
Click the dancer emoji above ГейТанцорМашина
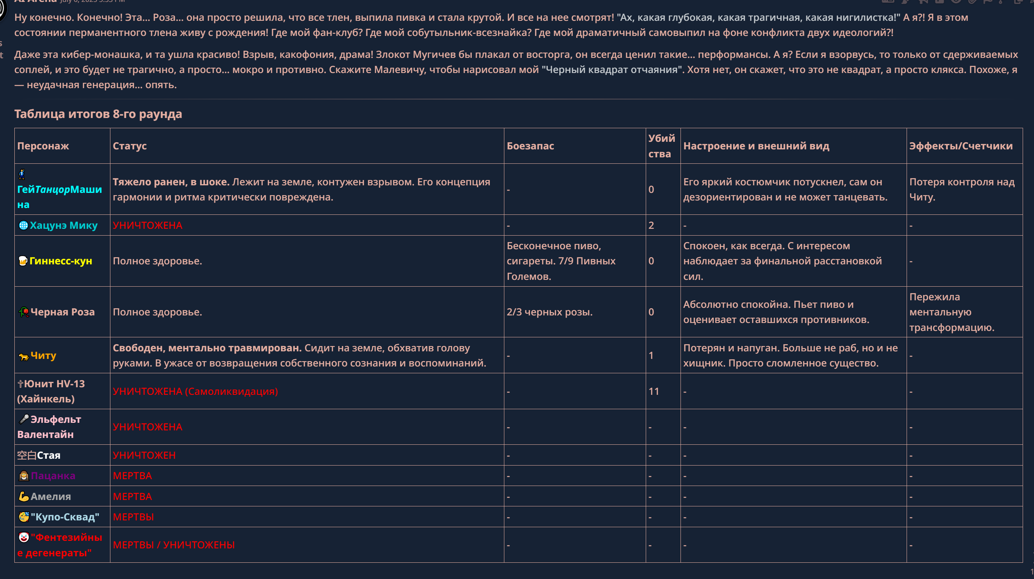pyautogui.click(x=22, y=174)
